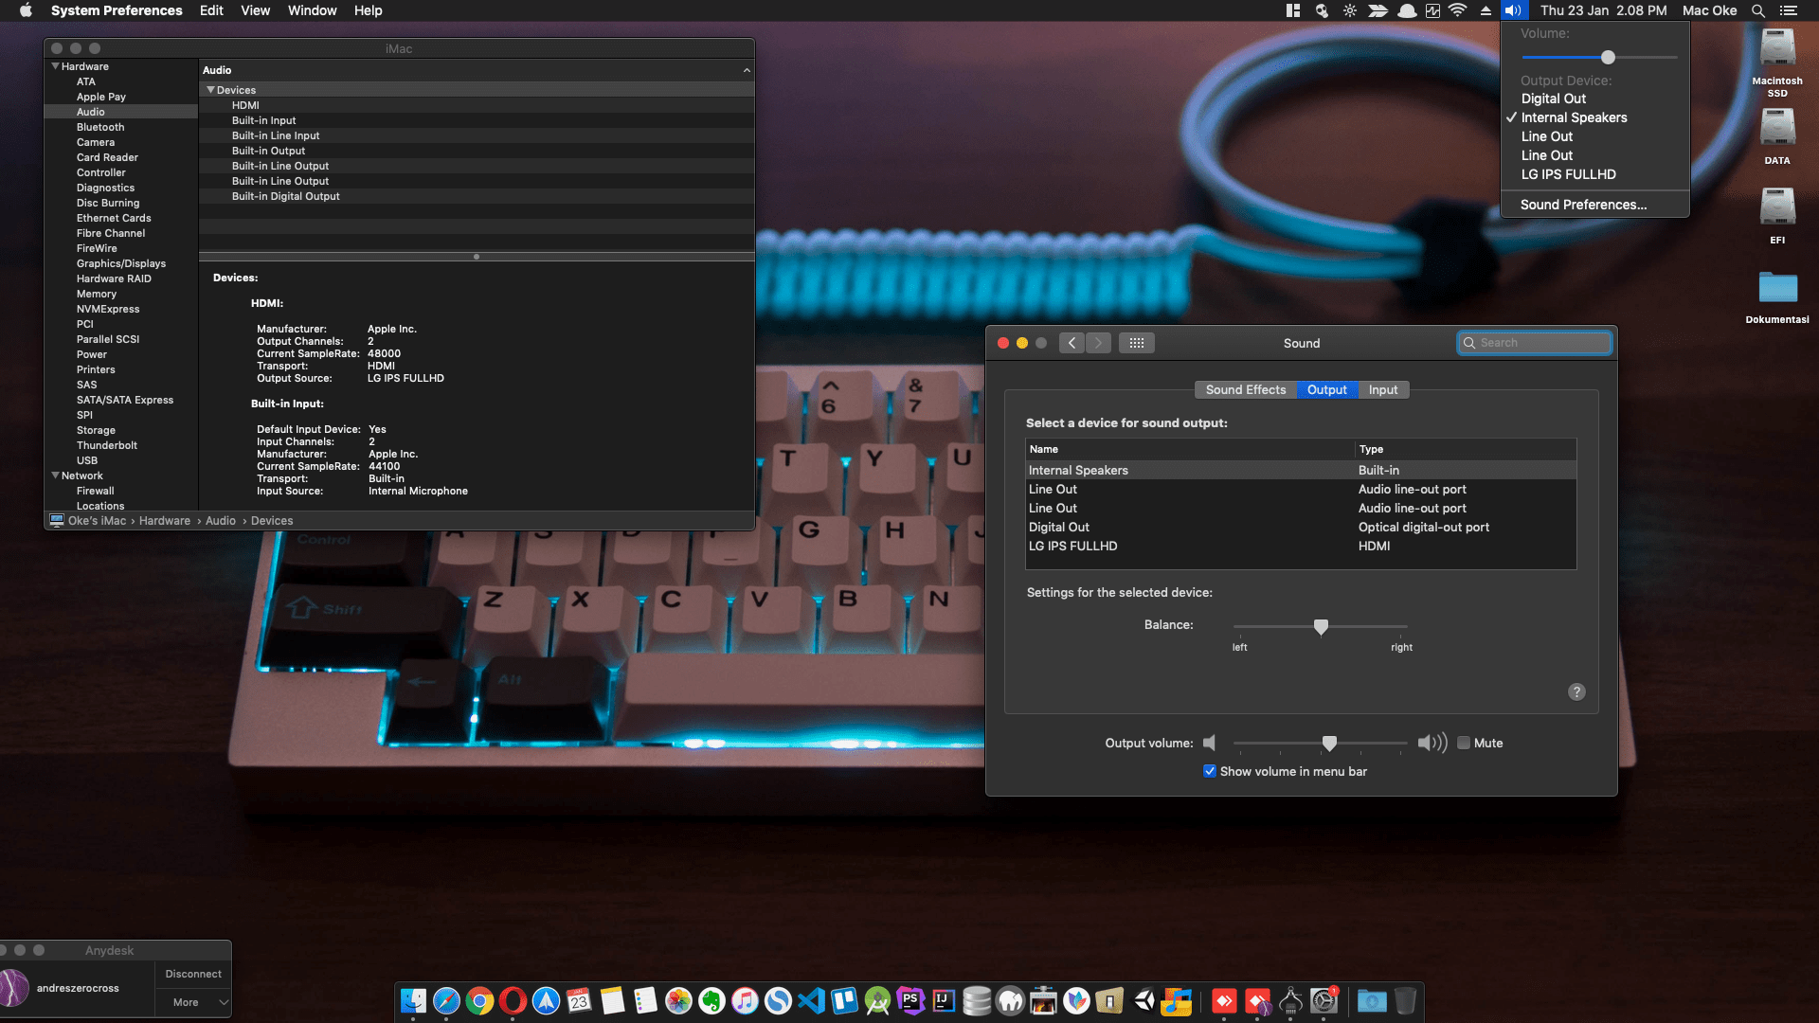Click the help question mark in Sound window
1819x1023 pixels.
1576,692
